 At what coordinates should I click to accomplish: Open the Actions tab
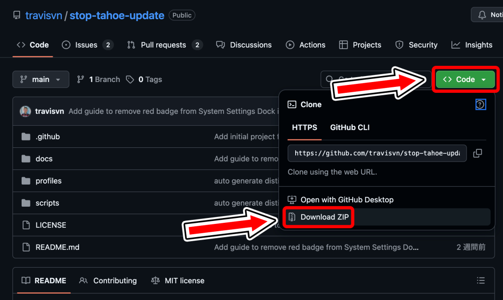[x=312, y=45]
